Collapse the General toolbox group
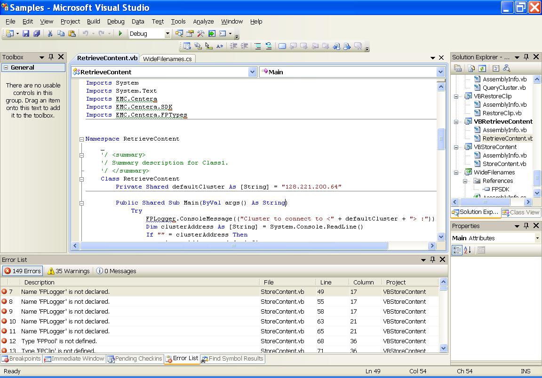 tap(6, 68)
